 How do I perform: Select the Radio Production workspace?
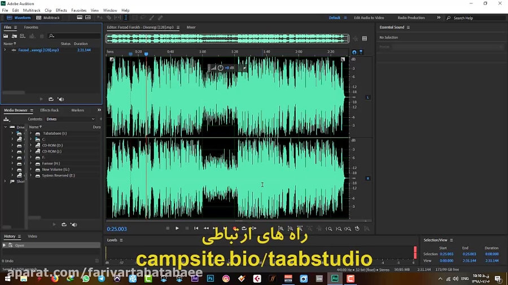pyautogui.click(x=411, y=18)
